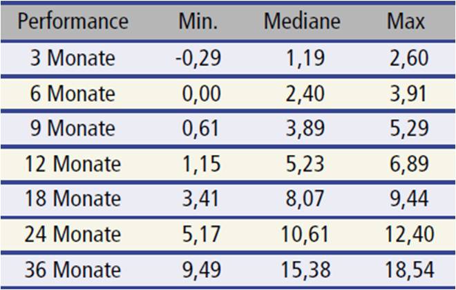Select the 3,89 median cell

[x=305, y=129]
